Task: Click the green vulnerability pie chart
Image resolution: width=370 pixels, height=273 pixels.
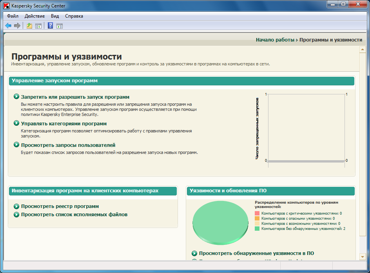Action: 221,221
